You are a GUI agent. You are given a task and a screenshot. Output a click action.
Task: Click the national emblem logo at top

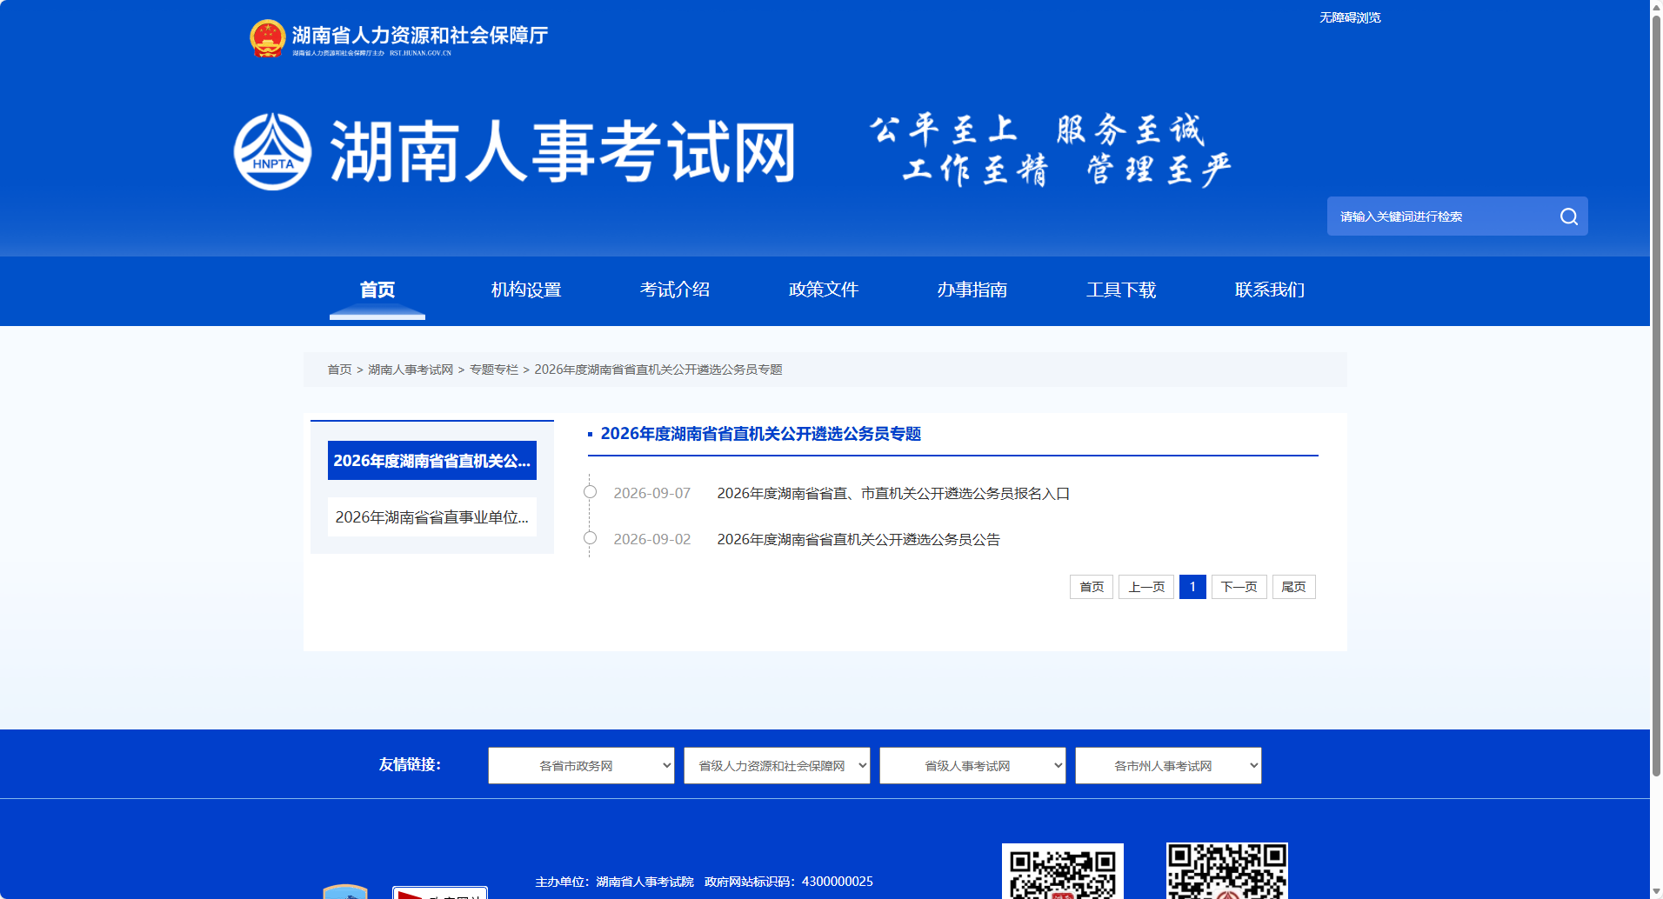(x=267, y=38)
